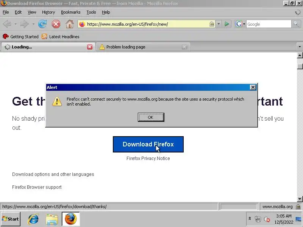The image size is (303, 227).
Task: Switch to the Loading tab
Action: (x=48, y=47)
